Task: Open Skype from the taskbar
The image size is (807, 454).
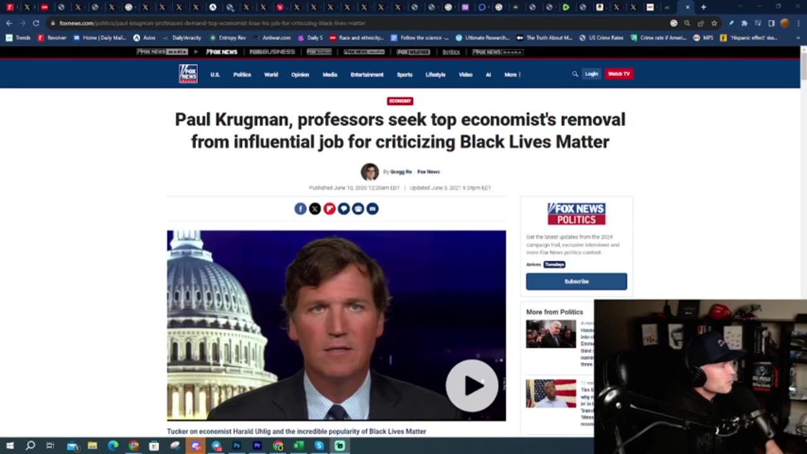Action: pos(319,446)
